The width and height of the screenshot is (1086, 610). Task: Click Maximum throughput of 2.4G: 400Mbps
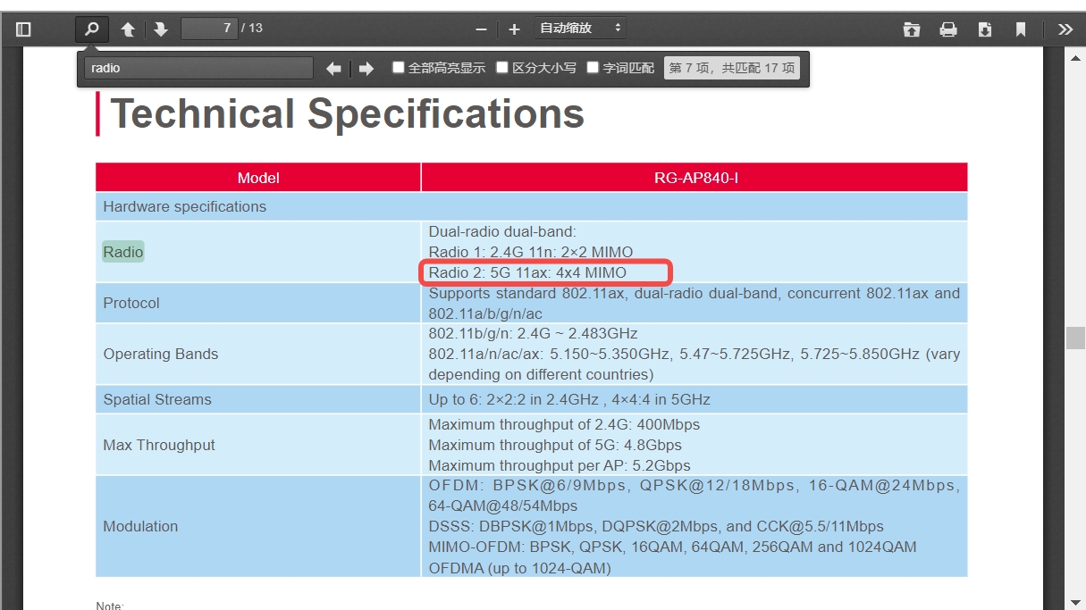pos(564,424)
